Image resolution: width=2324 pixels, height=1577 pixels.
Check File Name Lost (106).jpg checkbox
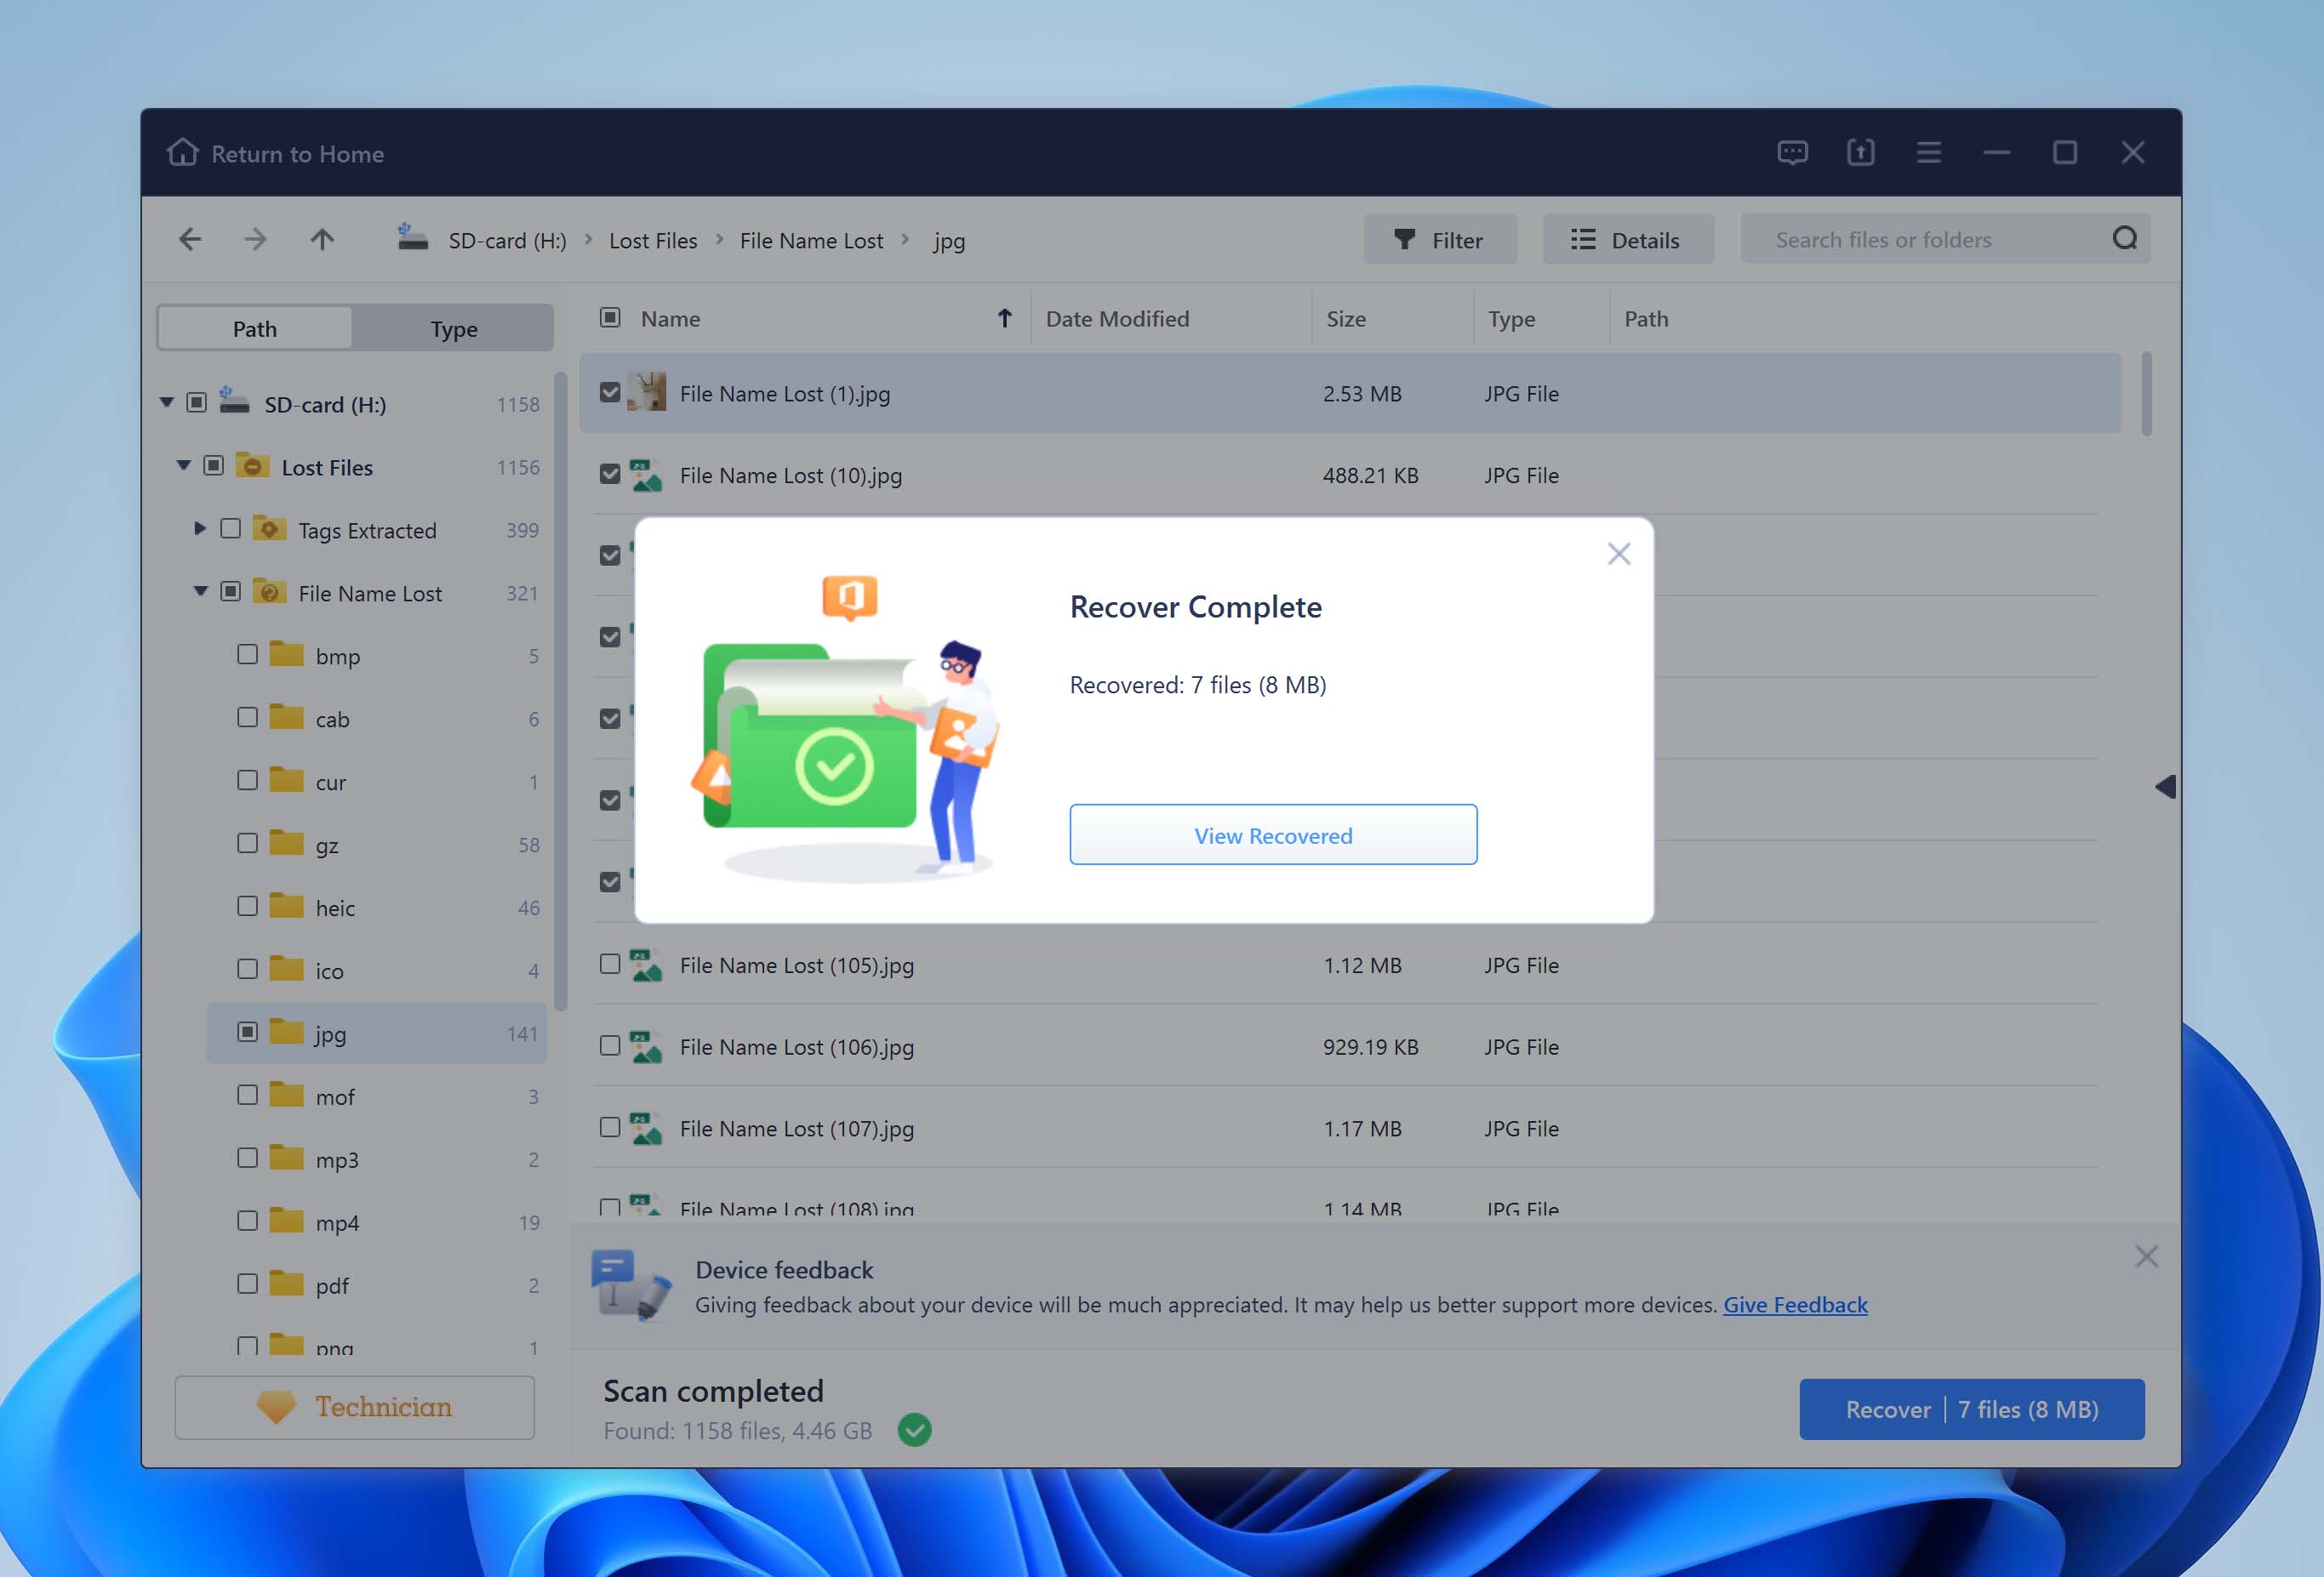610,1046
